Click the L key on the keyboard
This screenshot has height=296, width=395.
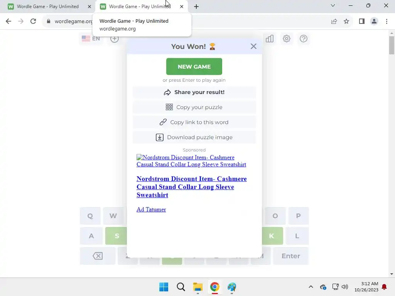click(x=297, y=236)
